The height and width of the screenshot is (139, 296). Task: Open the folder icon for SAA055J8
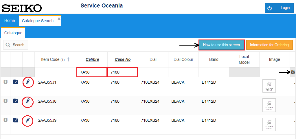pos(16,101)
